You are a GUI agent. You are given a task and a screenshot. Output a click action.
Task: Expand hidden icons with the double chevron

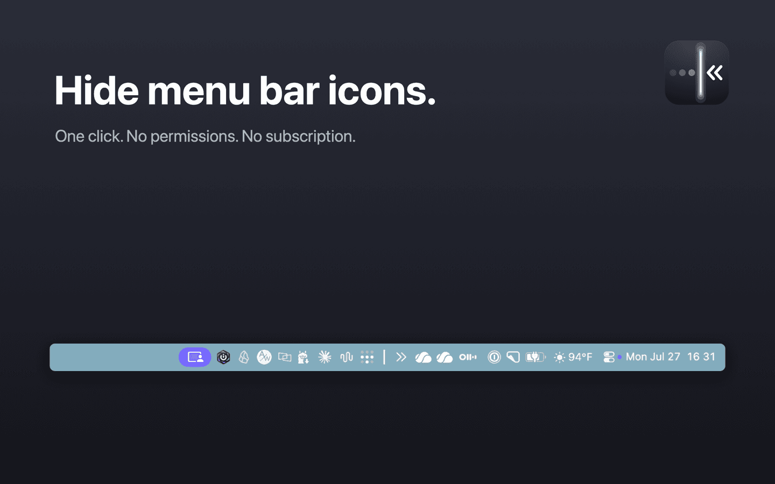coord(401,357)
